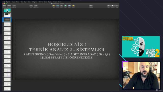This screenshot has height=92, width=163.
Task: Open the Canlandır animate inspector
Action: tap(113, 6)
